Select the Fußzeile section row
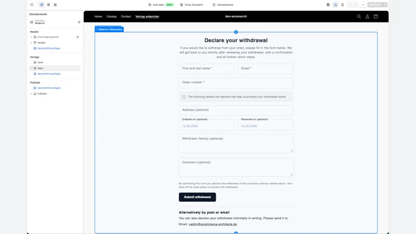The image size is (416, 234). 55,94
